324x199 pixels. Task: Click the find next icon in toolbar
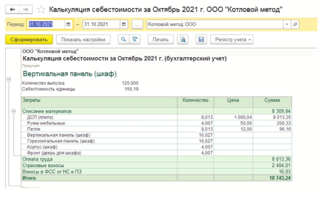click(135, 39)
